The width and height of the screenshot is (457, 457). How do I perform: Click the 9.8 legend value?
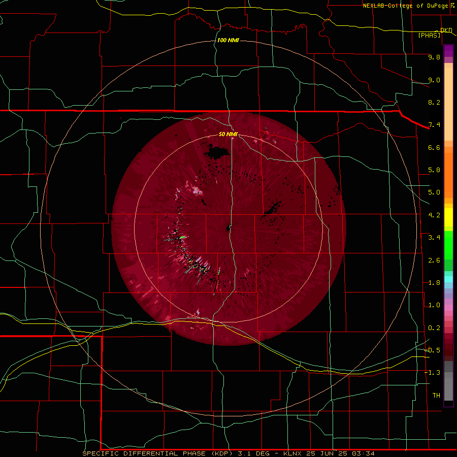pyautogui.click(x=434, y=57)
